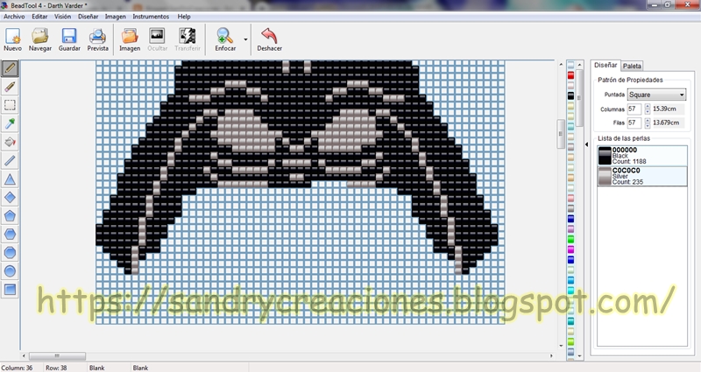Click canvas vertical scrollbar up arrow
The image size is (701, 372).
(x=561, y=65)
